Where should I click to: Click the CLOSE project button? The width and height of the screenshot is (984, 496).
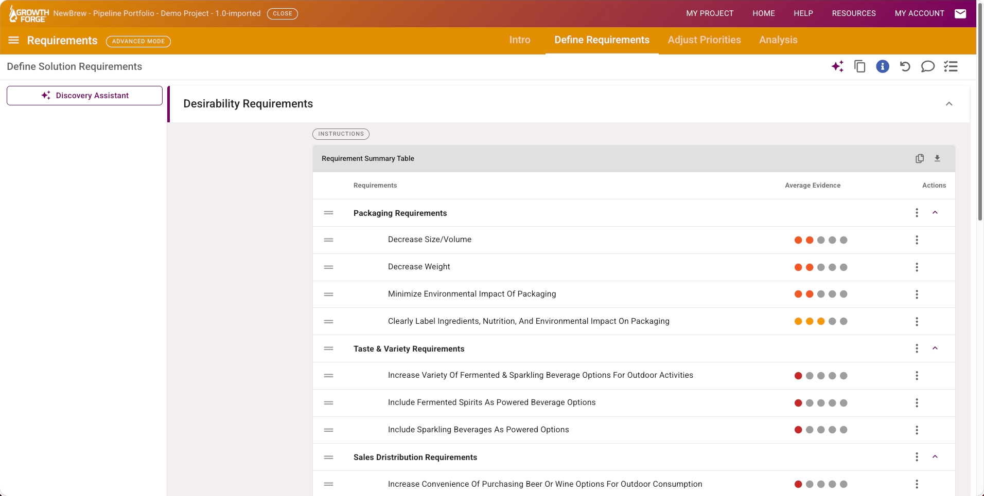coord(283,13)
